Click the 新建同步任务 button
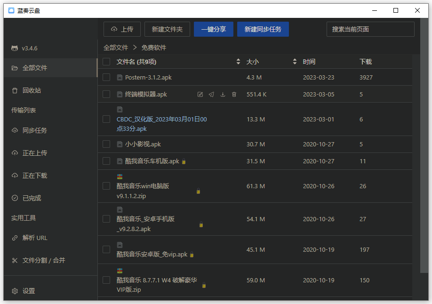The image size is (432, 304). click(x=263, y=29)
